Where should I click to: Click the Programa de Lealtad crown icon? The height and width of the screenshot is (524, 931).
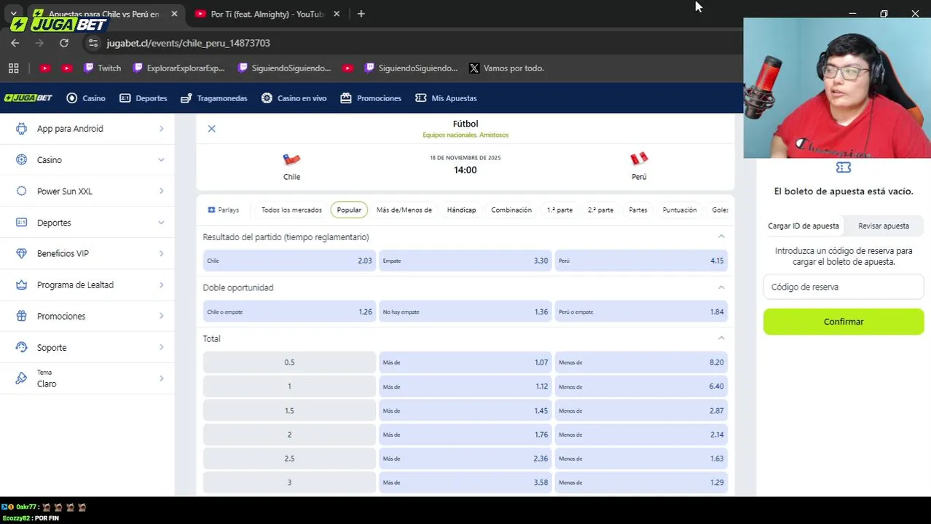[x=22, y=285]
